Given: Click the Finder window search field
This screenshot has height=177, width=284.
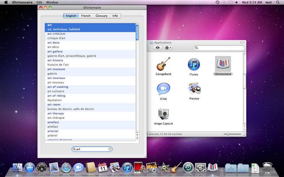Looking at the screenshot, I should click(219, 48).
